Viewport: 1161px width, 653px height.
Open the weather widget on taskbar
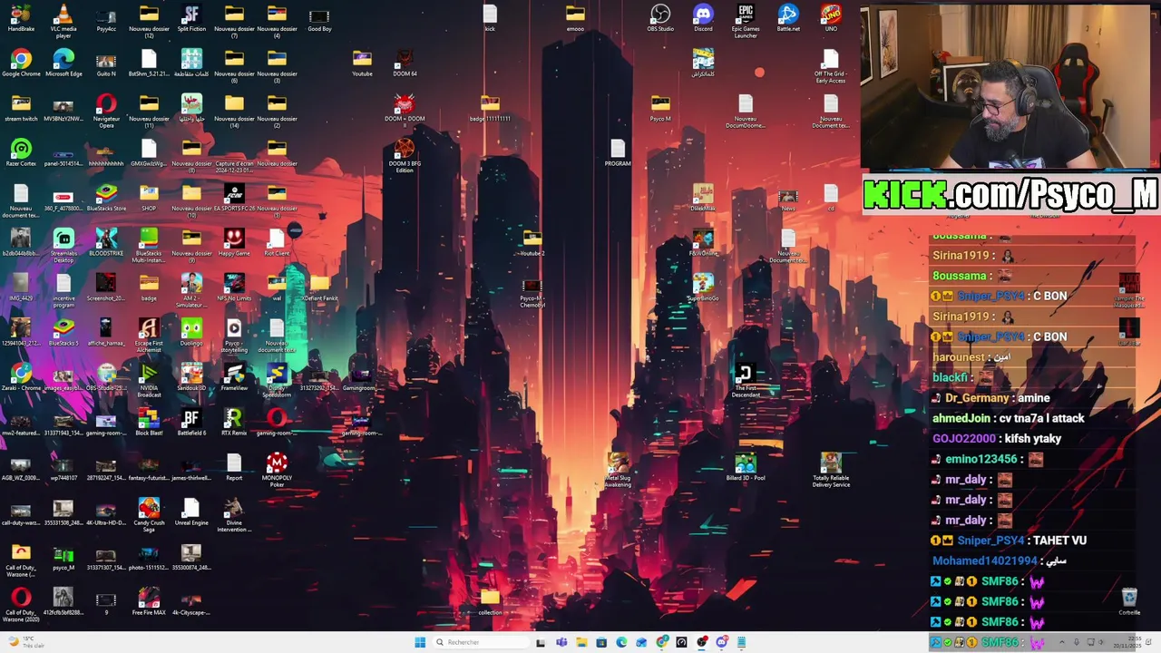pyautogui.click(x=25, y=642)
